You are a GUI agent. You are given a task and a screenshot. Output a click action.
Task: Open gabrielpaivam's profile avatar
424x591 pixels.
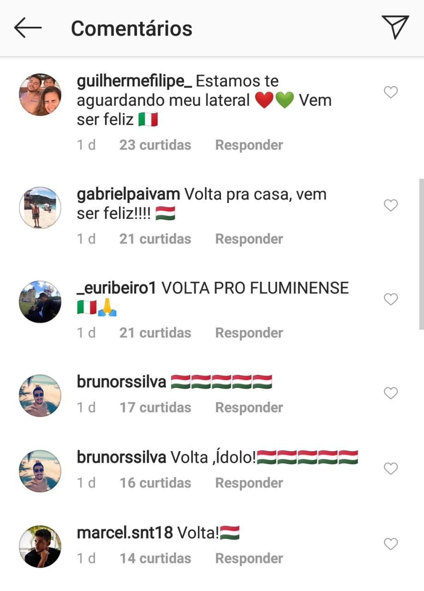40,207
